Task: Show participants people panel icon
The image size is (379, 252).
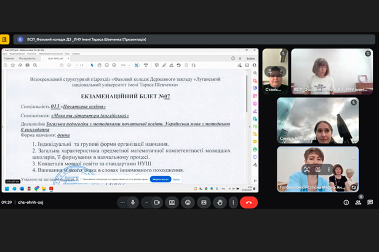Action: (x=358, y=202)
